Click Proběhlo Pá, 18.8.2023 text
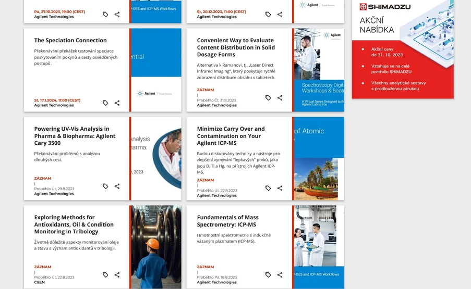The image size is (471, 289). [x=217, y=277]
